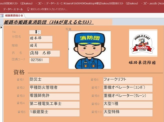
Task: Click the 資格5 field 1級建築士
Action: coord(54,113)
